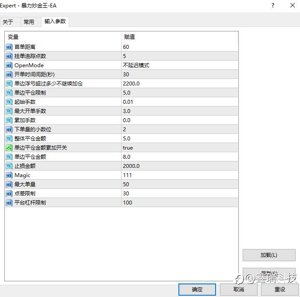Edit the 开单时间间距 value 30
Image resolution: width=300 pixels, height=297 pixels.
(180, 75)
